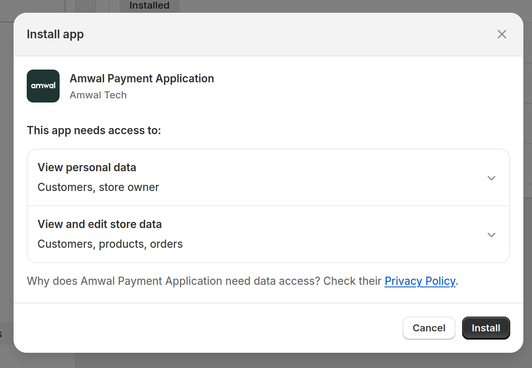Click the Install app dialog title
Image resolution: width=532 pixels, height=368 pixels.
[55, 34]
